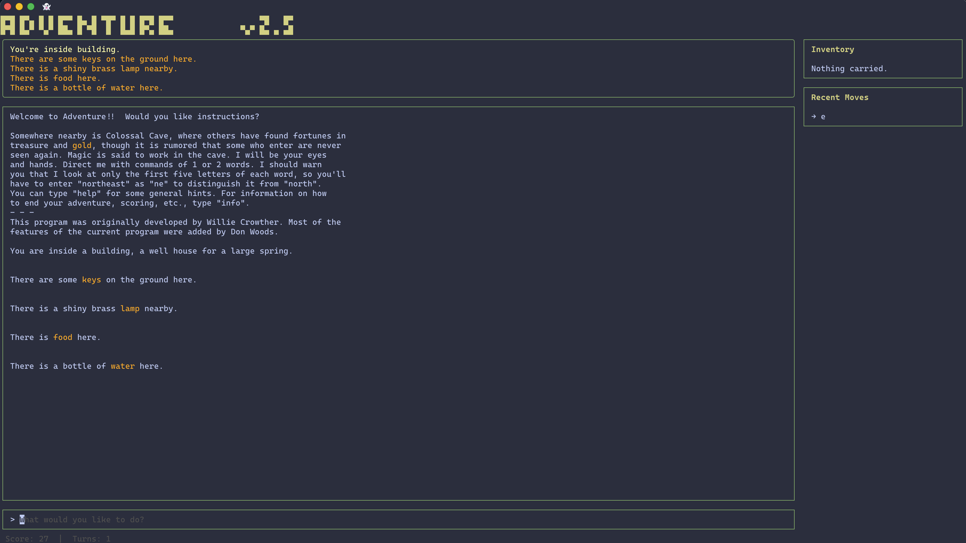The image size is (966, 543).
Task: Click the ADVENTURE pixel-art title logo
Action: point(87,25)
